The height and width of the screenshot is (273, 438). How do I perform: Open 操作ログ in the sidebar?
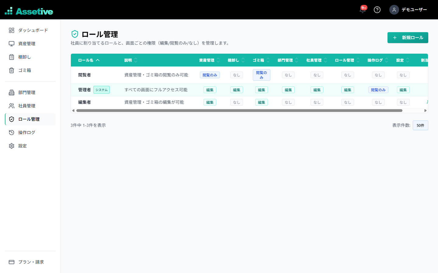tap(30, 133)
